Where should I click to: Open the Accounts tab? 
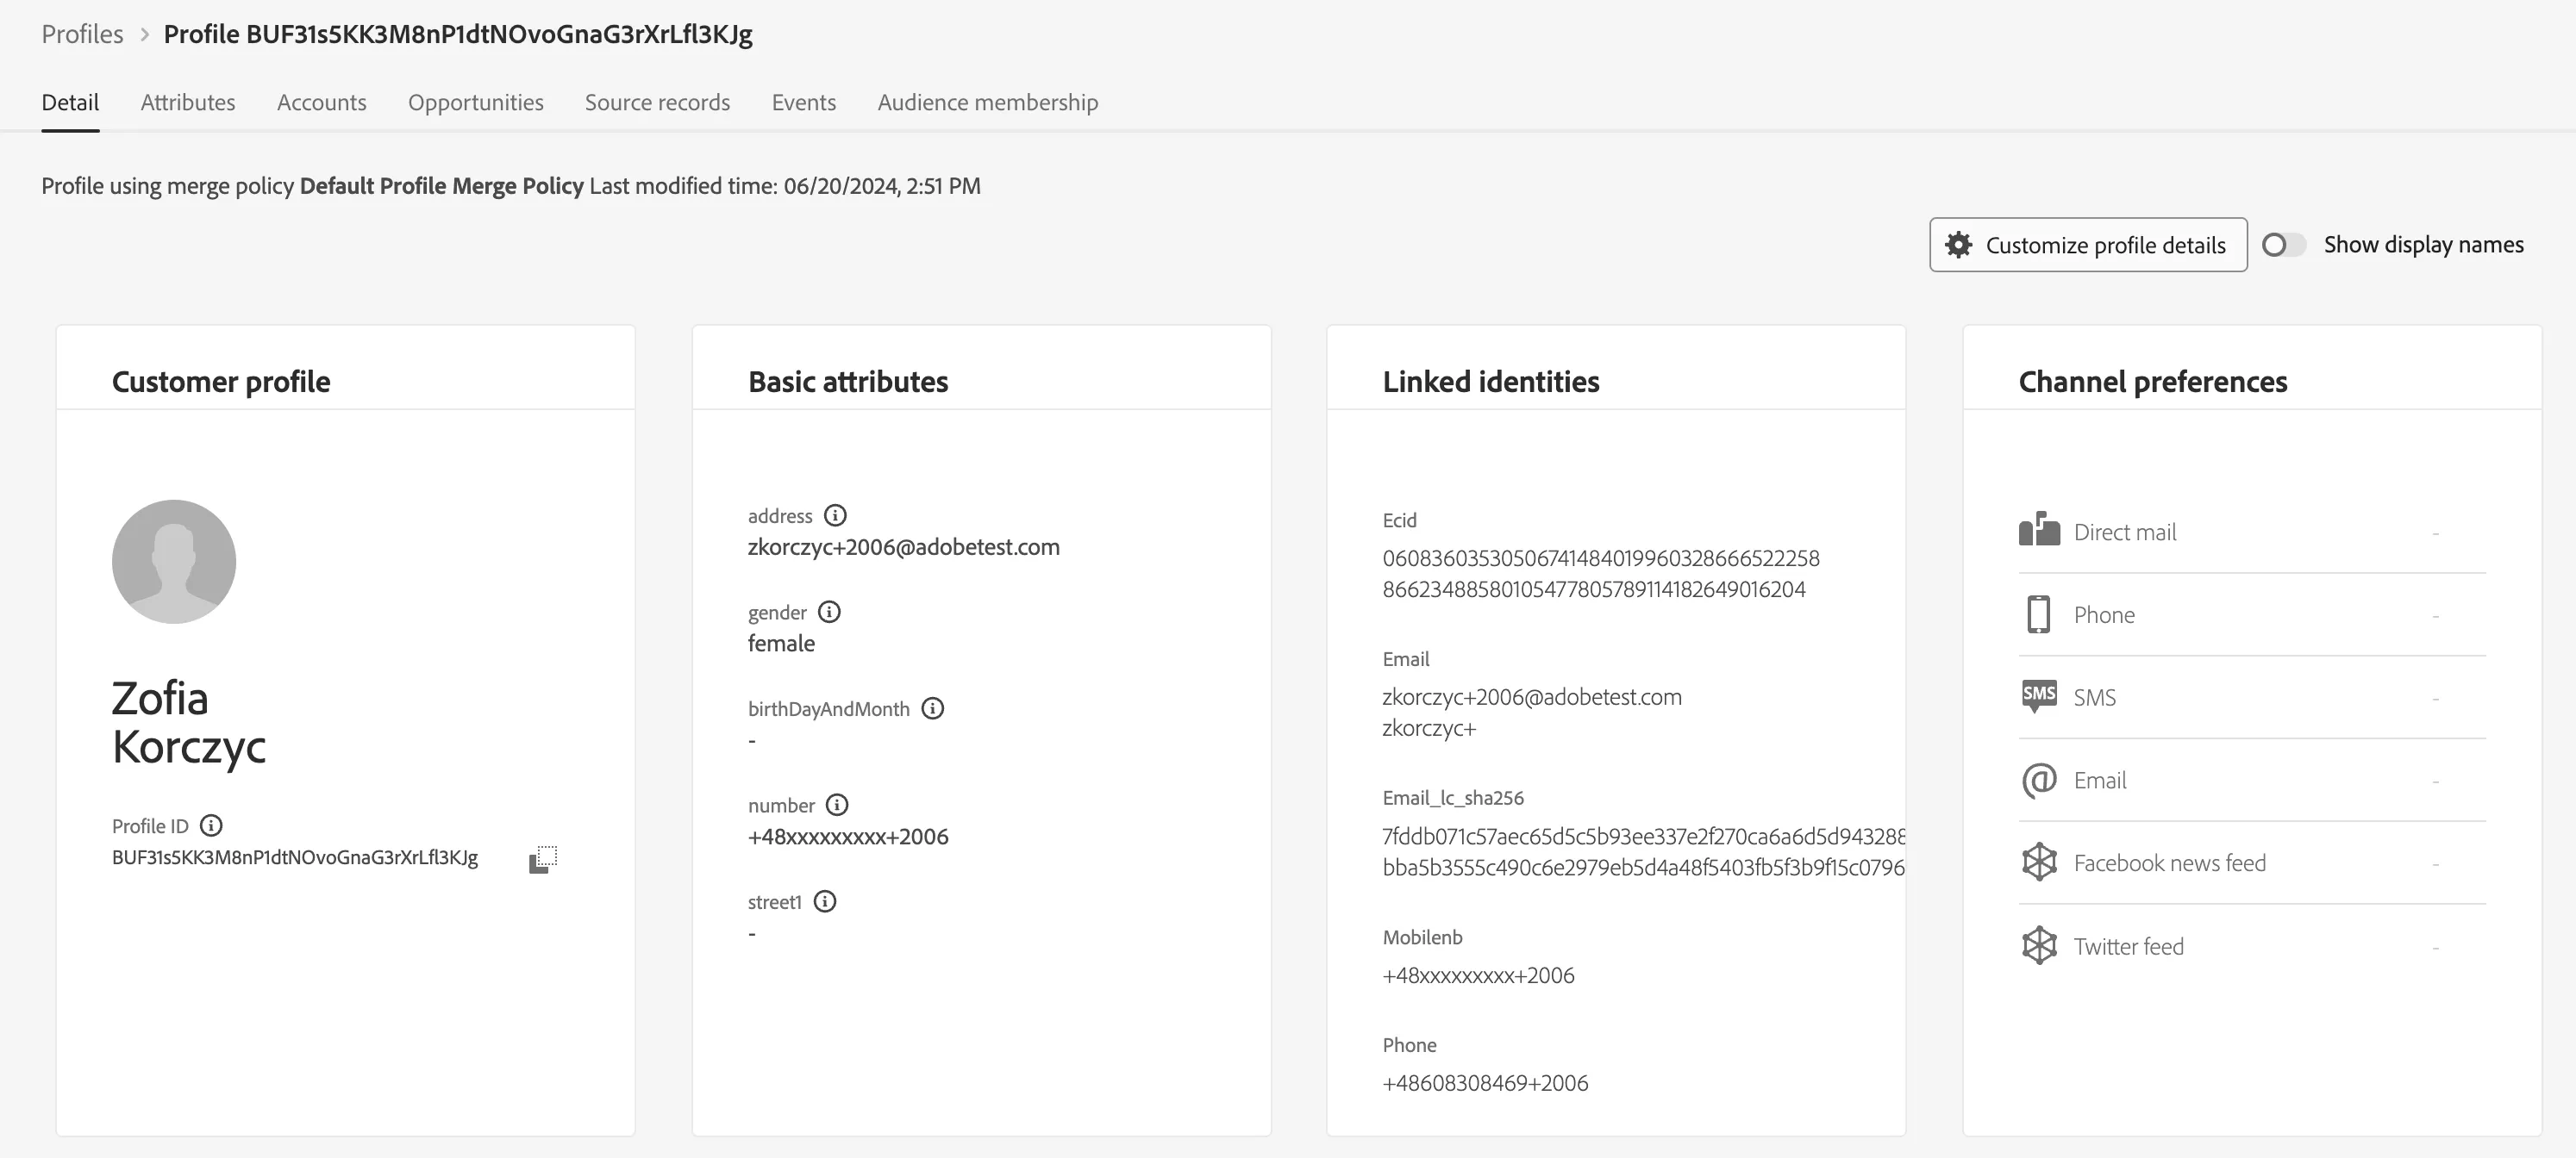322,102
